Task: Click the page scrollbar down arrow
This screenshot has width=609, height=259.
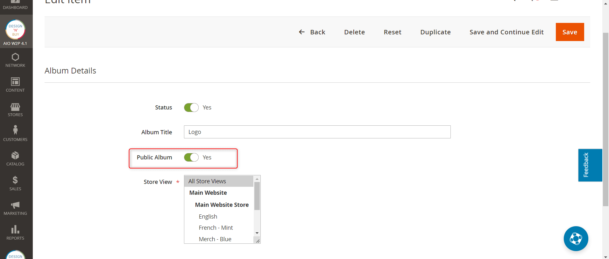Action: (606, 256)
